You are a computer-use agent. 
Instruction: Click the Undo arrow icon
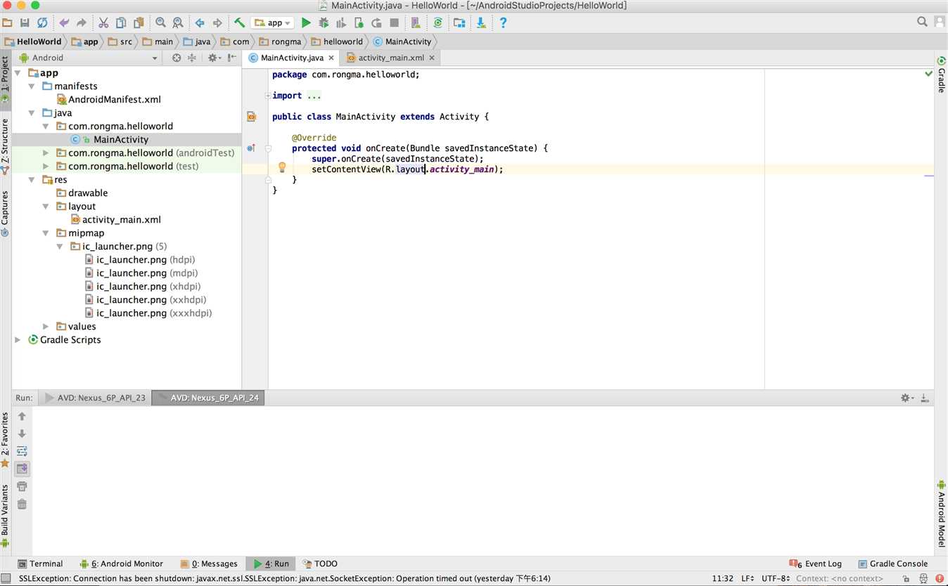point(65,22)
